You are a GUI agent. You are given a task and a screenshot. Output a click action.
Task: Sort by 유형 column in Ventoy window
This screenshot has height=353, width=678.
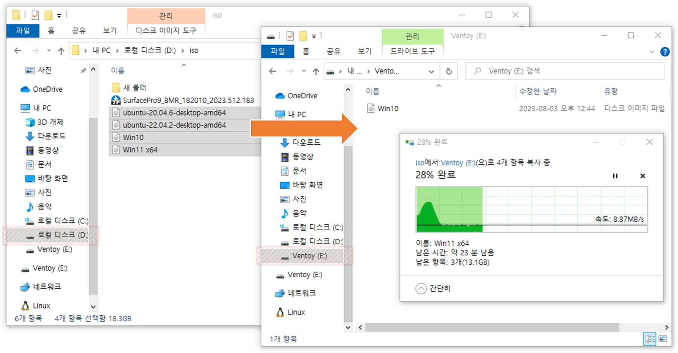(x=611, y=91)
